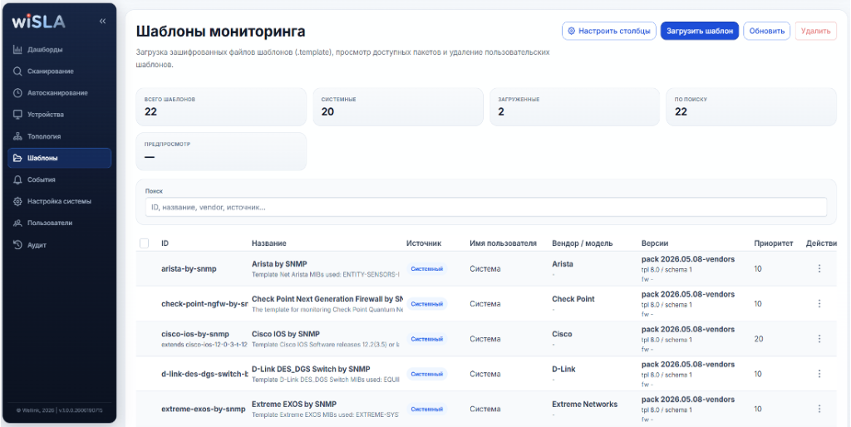Open the Топология section
The image size is (851, 427).
(x=60, y=136)
